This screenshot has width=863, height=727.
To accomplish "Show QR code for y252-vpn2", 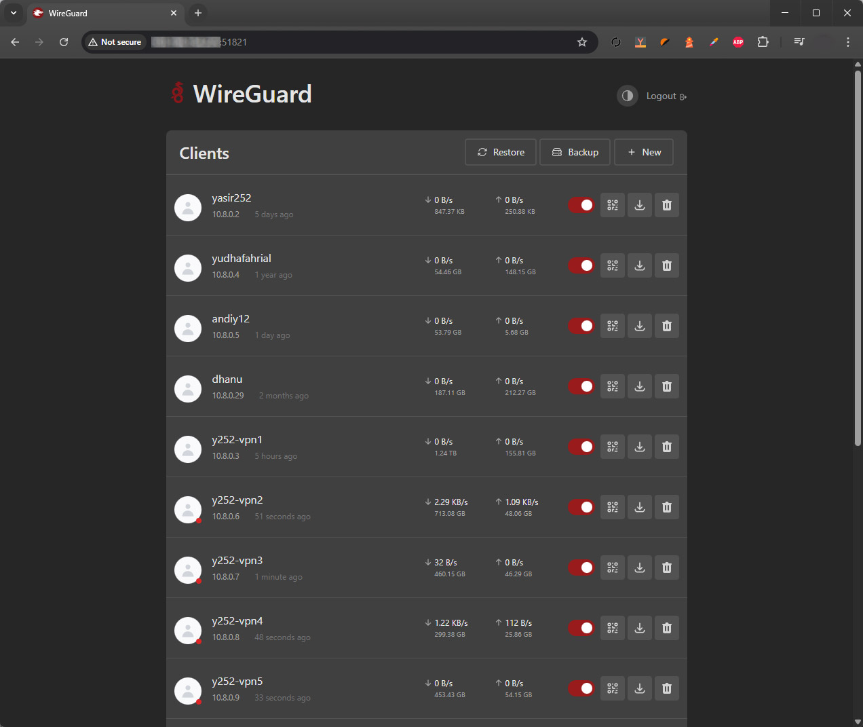I will coord(613,507).
